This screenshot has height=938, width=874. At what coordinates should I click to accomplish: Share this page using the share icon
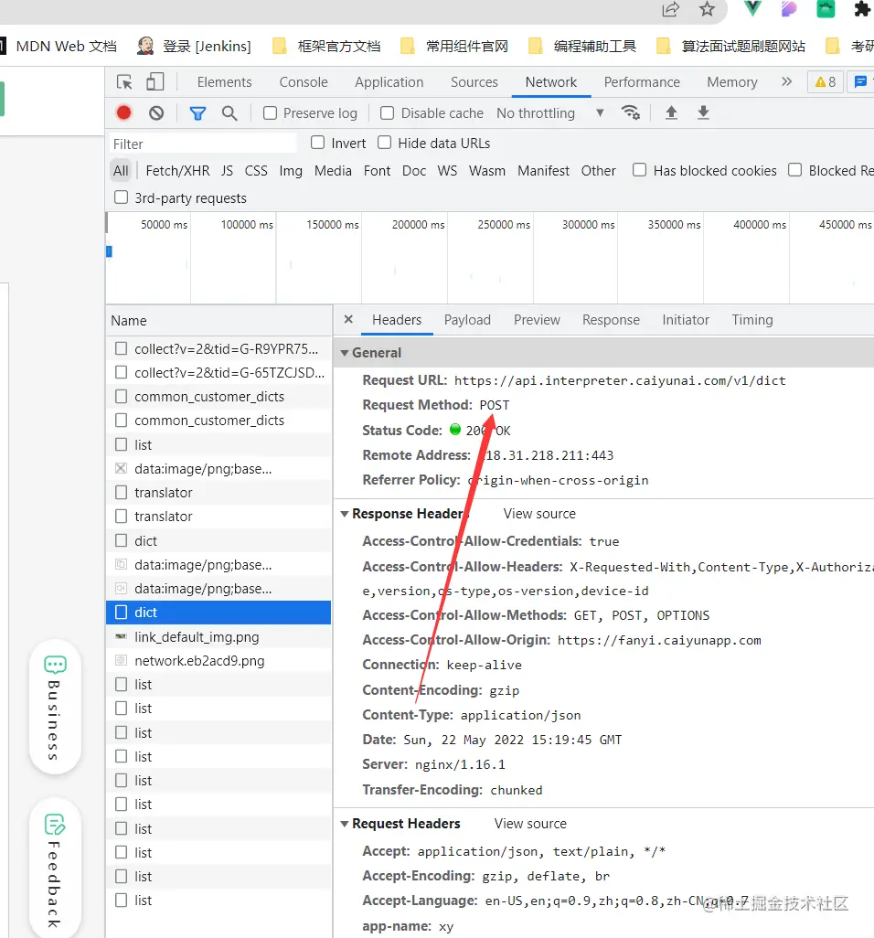click(671, 9)
